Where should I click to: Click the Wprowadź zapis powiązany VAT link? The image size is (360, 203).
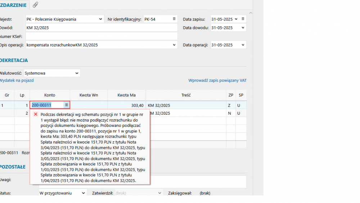217,80
